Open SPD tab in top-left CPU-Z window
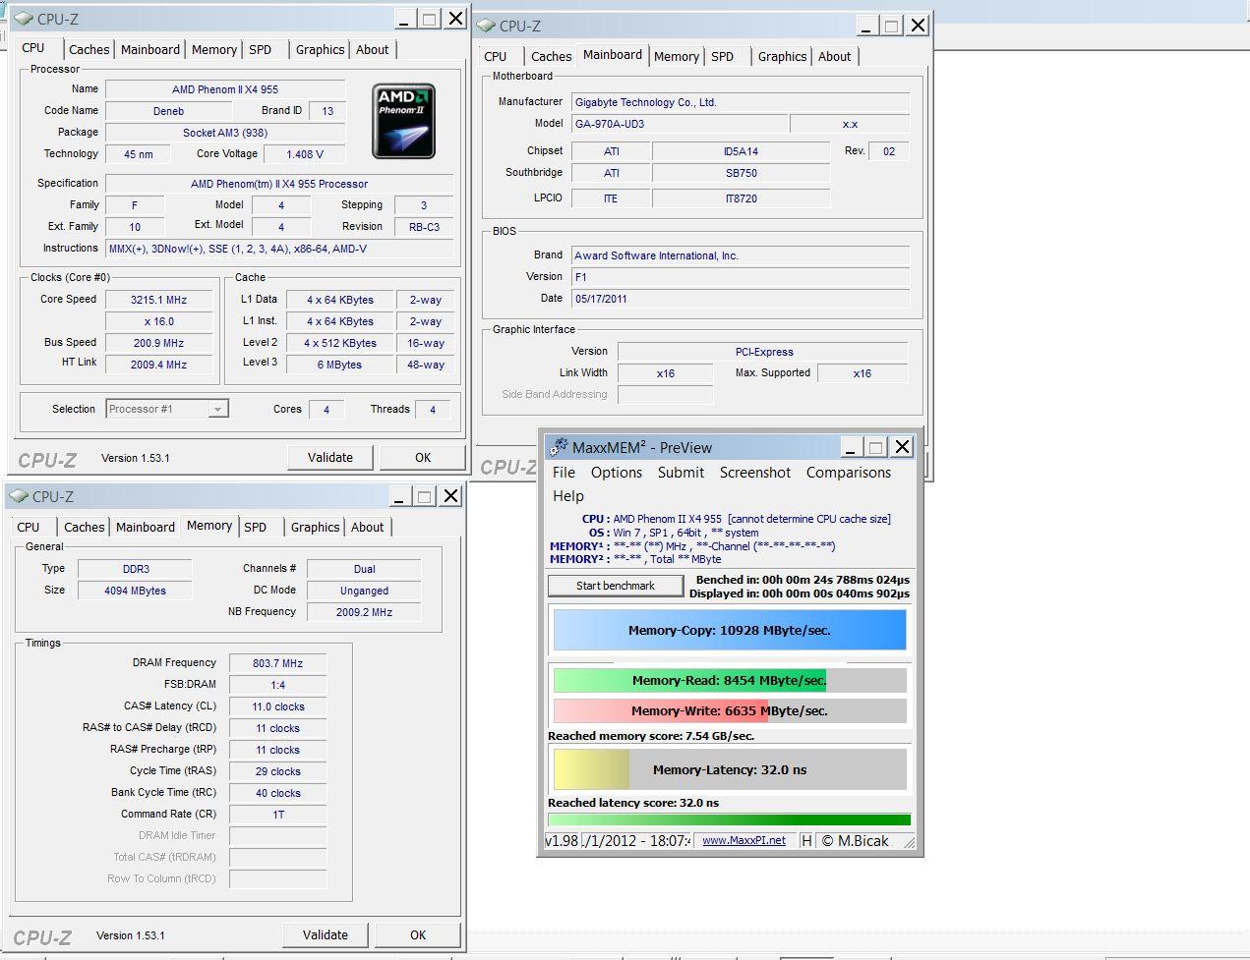Image resolution: width=1250 pixels, height=960 pixels. pyautogui.click(x=261, y=50)
